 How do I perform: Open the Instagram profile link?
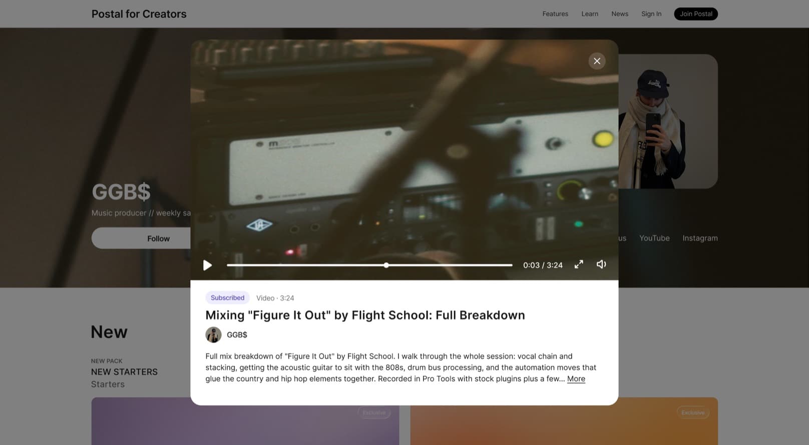[x=700, y=238]
